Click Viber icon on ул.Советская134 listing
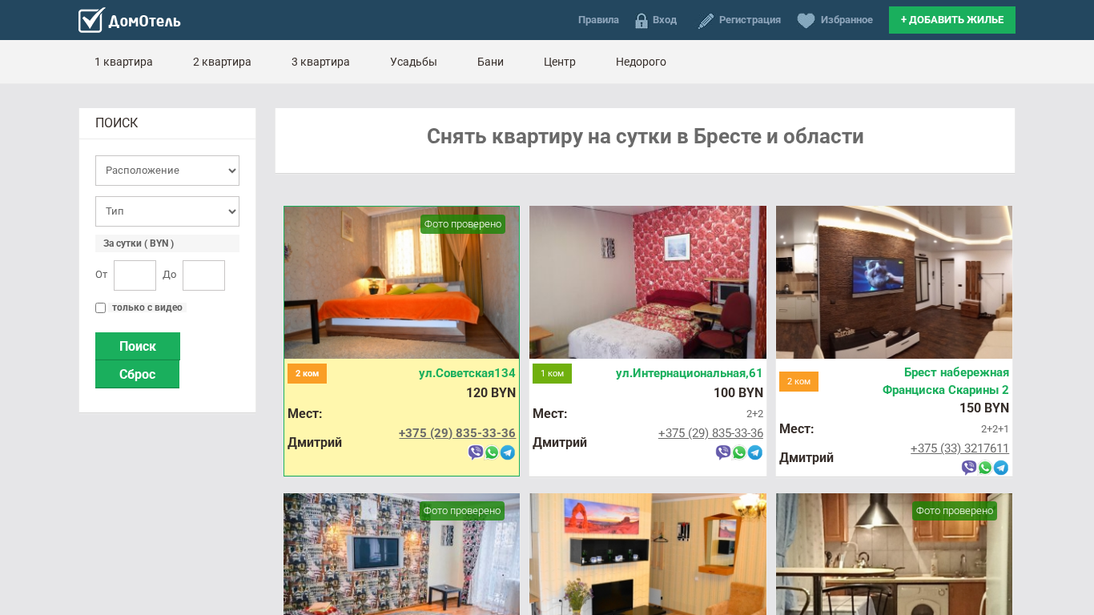Image resolution: width=1094 pixels, height=615 pixels. (476, 452)
